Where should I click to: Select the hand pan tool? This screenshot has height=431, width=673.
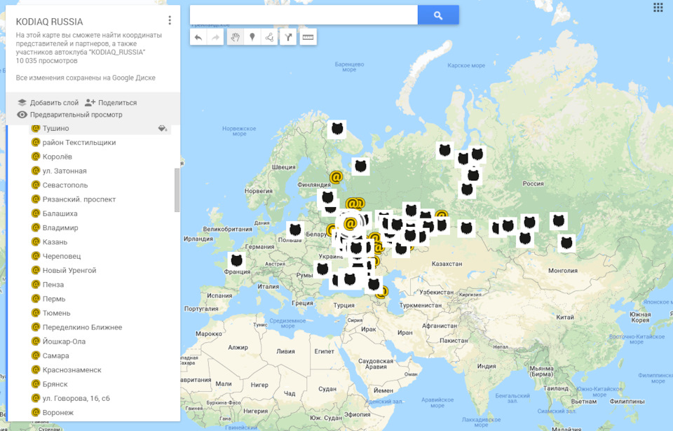236,37
